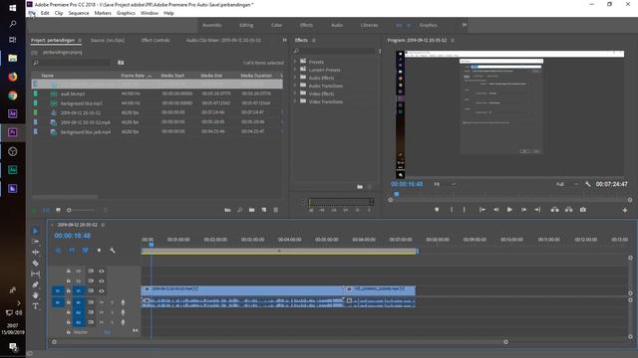Expand the Video Transitions folder
This screenshot has height=358, width=638.
[295, 101]
